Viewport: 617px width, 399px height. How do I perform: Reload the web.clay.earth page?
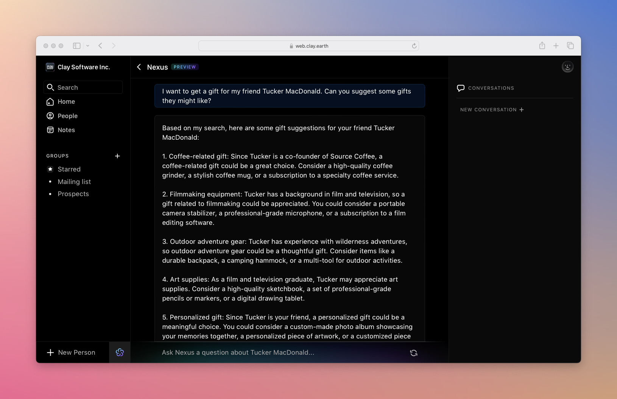414,46
